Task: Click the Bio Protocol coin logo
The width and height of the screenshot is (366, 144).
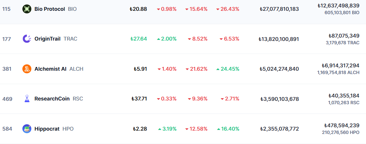Action: click(x=26, y=9)
